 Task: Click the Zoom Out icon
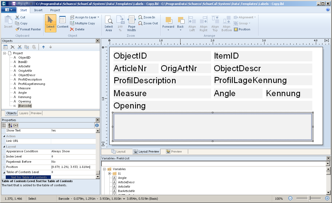coord(148,23)
